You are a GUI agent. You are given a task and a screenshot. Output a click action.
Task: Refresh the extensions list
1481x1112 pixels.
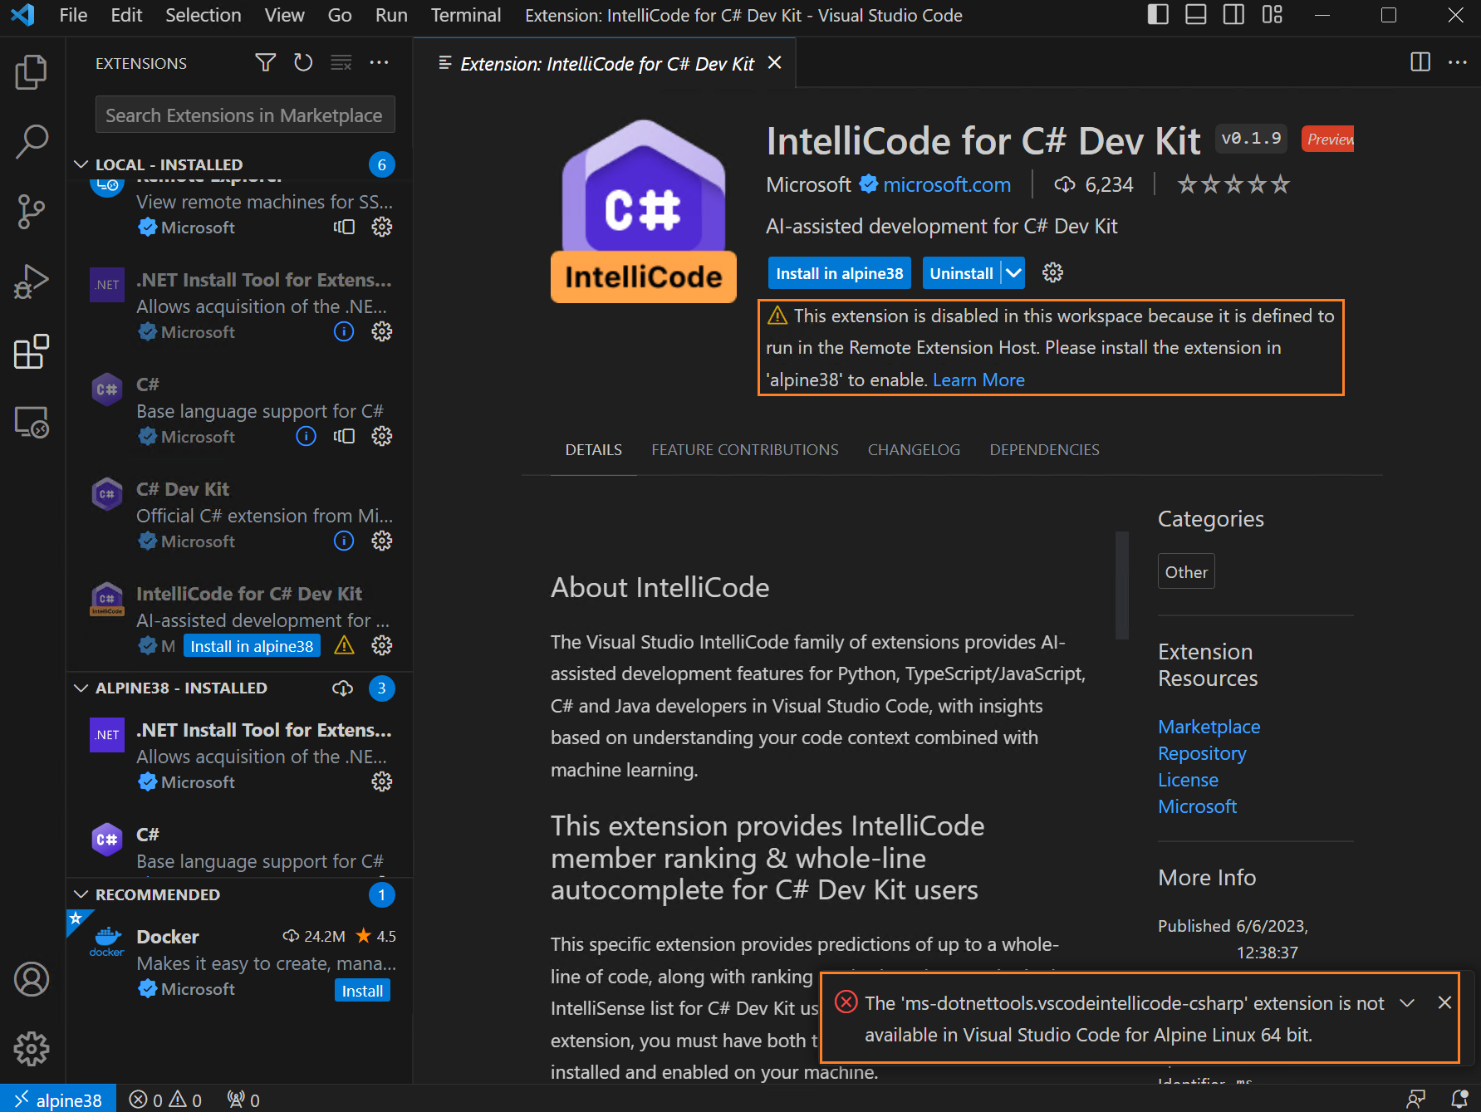tap(302, 62)
